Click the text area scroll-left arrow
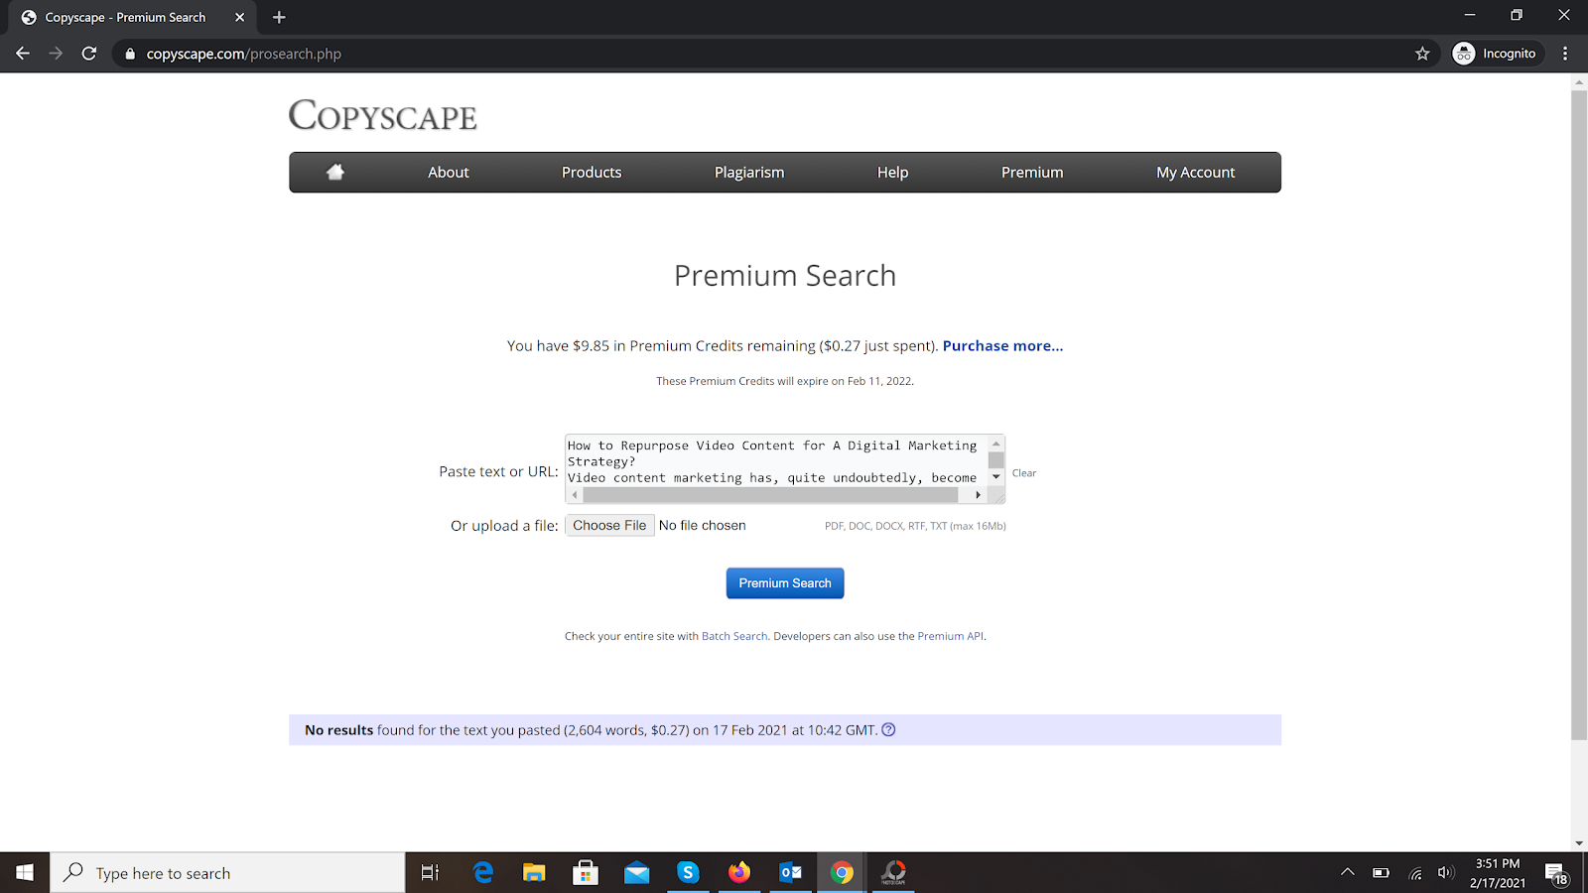The height and width of the screenshot is (893, 1588). point(575,494)
